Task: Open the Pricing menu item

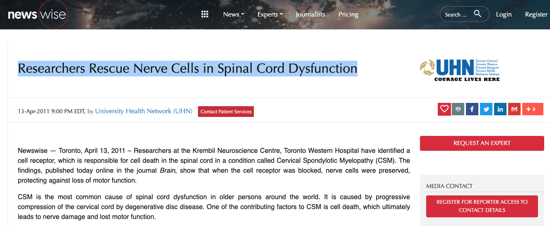Action: (348, 14)
